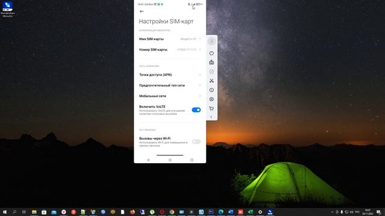This screenshot has height=216, width=385.
Task: Open MirrorGo settings gear in sidebar
Action: pos(211,100)
